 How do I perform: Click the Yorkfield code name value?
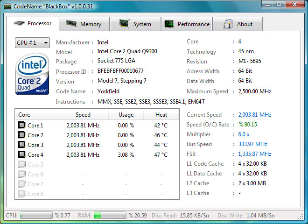click(x=108, y=91)
